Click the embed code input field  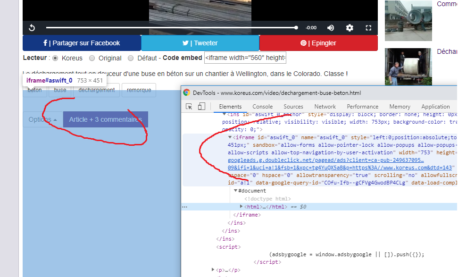[245, 58]
